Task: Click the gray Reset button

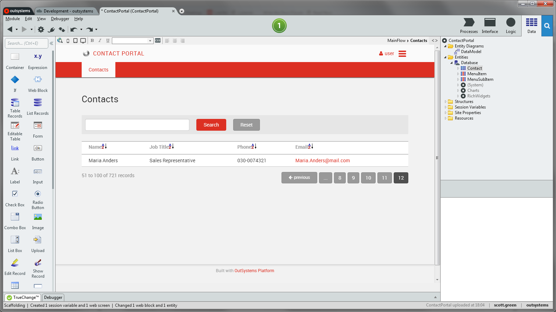Action: pos(246,125)
